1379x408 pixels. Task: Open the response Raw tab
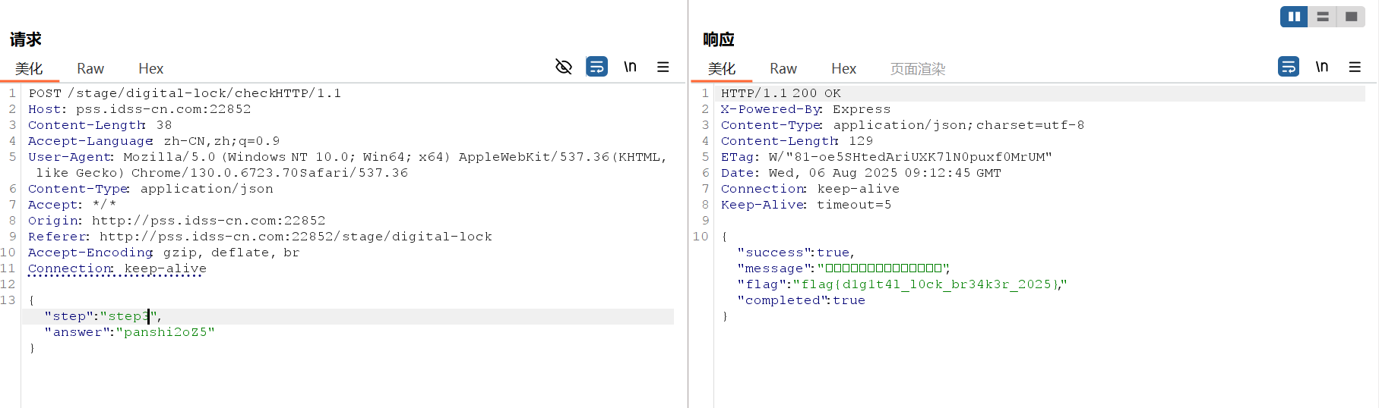(783, 69)
